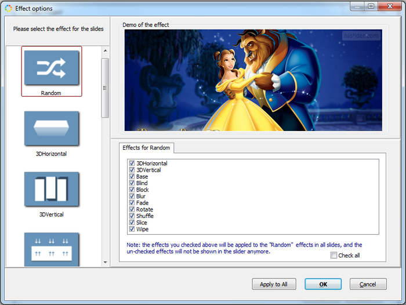
Task: Minimize the Effect options window
Action: point(357,6)
